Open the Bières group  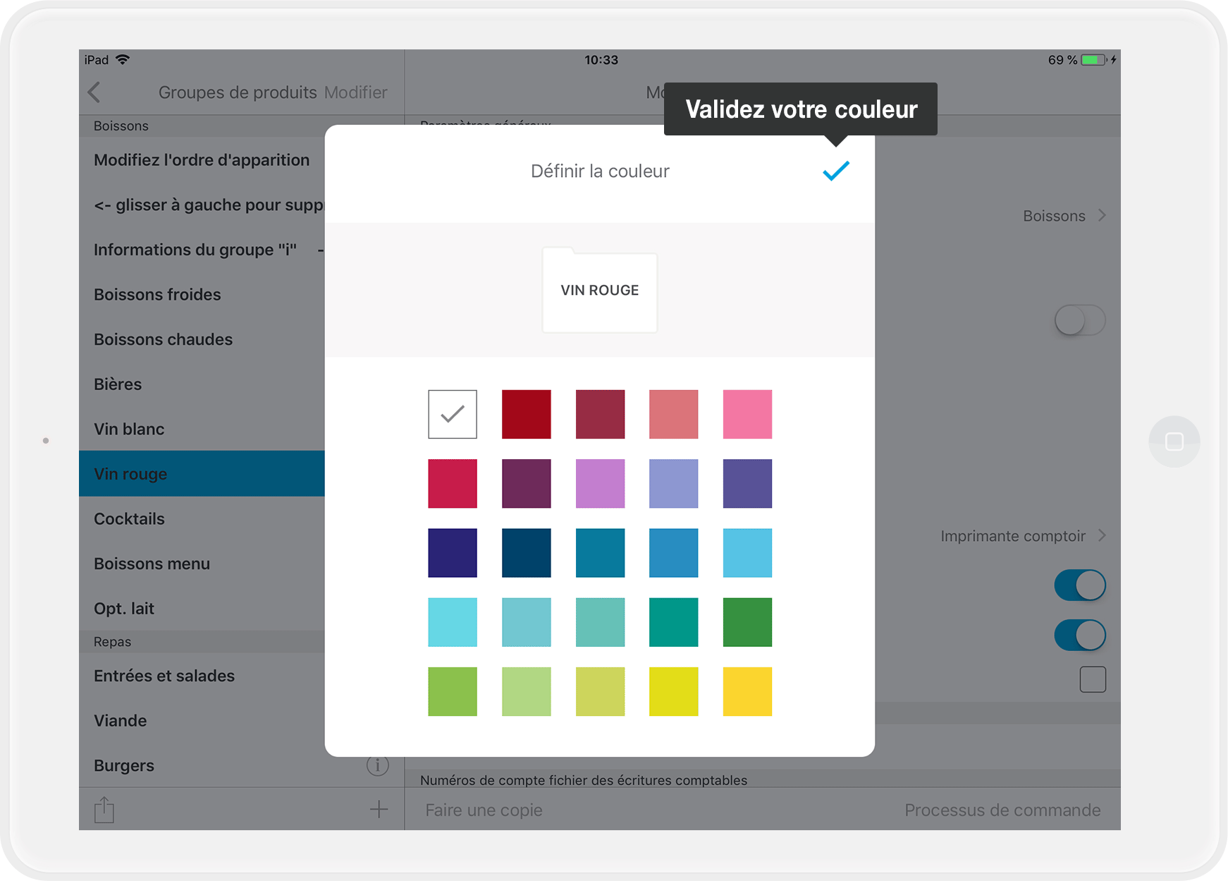pyautogui.click(x=202, y=384)
